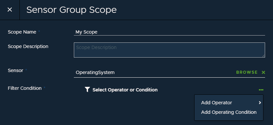Open the green three-dots options menu
This screenshot has width=273, height=125.
coord(261,90)
